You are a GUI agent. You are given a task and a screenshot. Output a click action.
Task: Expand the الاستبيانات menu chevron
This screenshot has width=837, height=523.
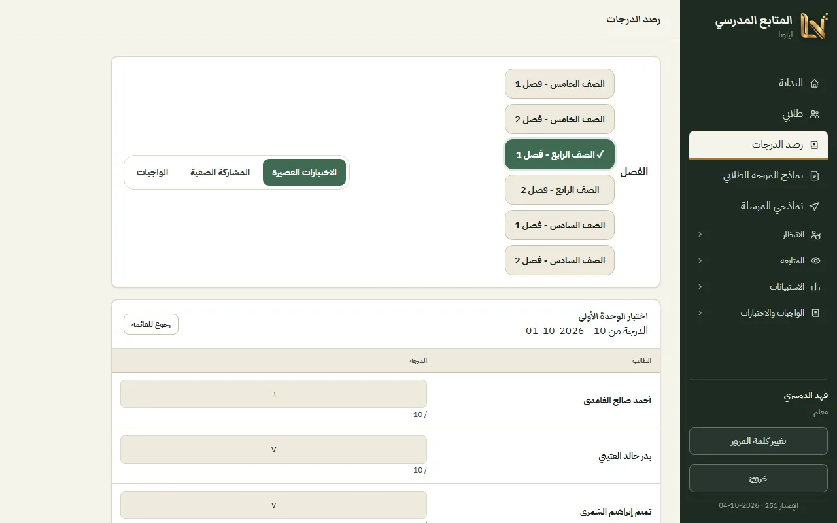[x=700, y=286]
